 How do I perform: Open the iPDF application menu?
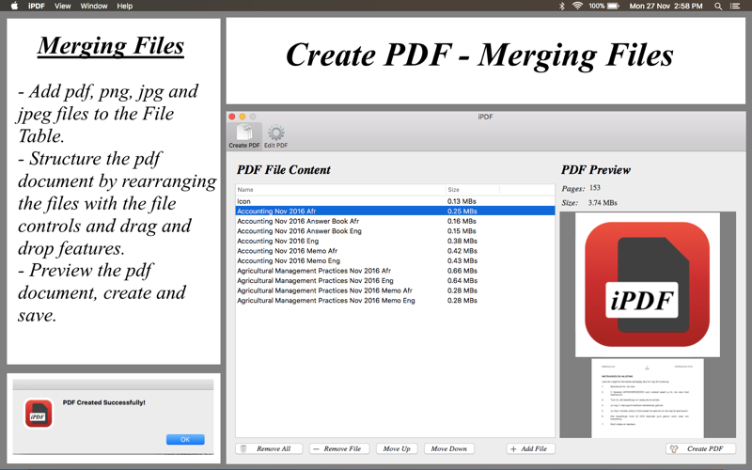click(37, 6)
